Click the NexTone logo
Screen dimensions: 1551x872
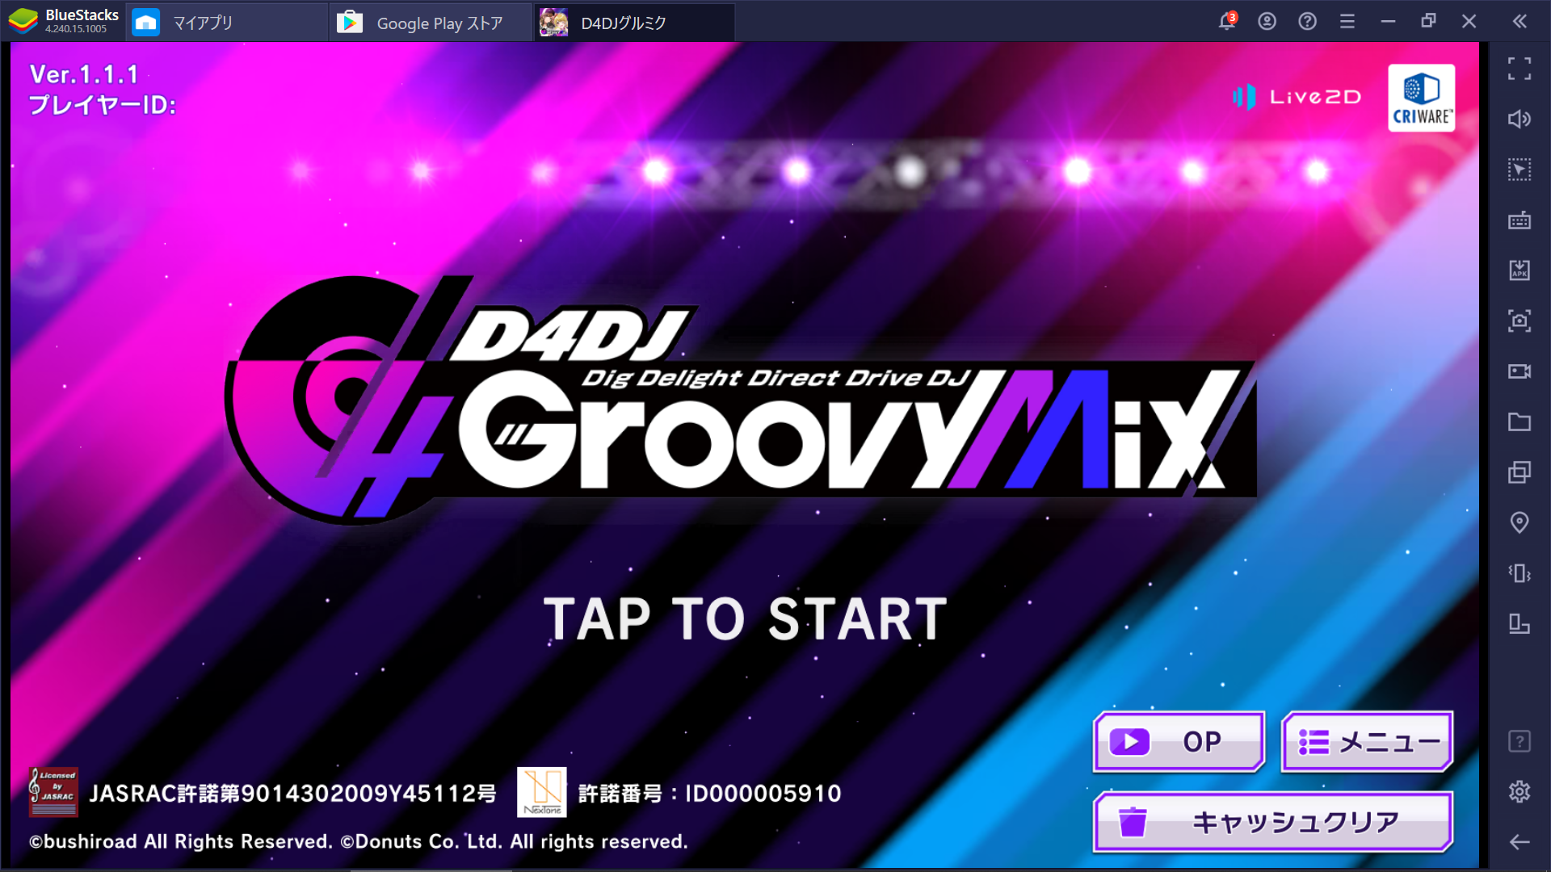(541, 792)
